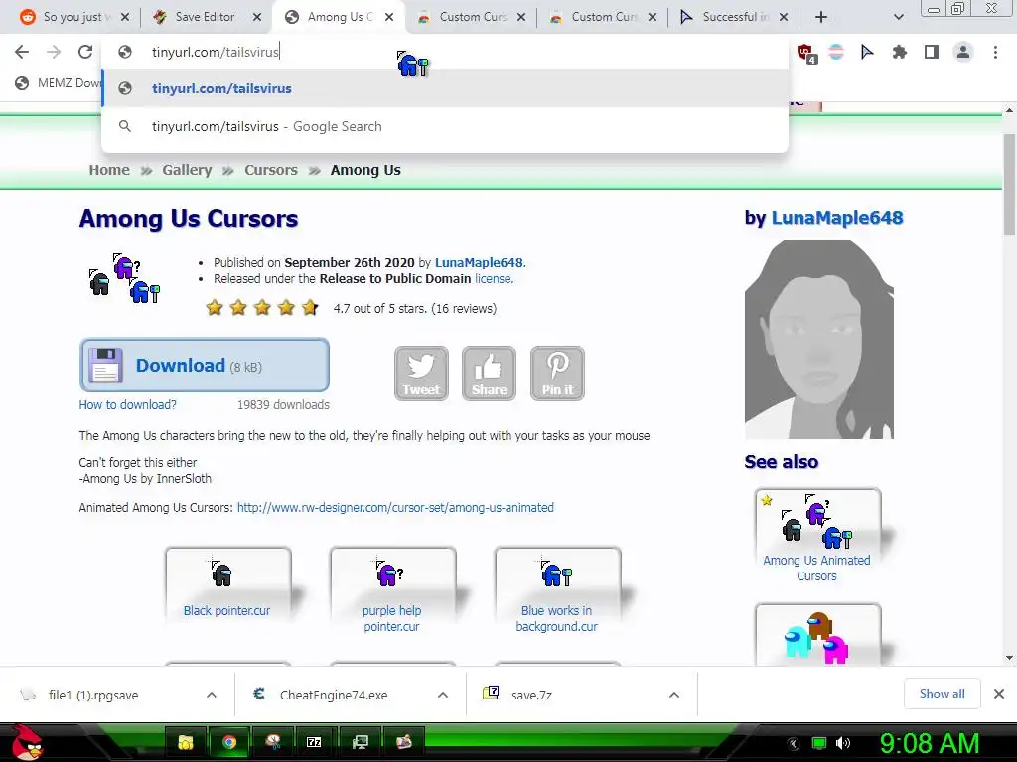Switch to the first Custom Cursor tab

(x=472, y=17)
